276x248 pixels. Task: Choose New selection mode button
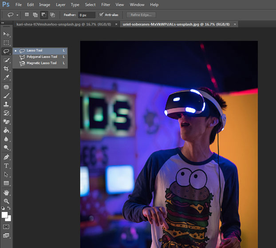(27, 15)
